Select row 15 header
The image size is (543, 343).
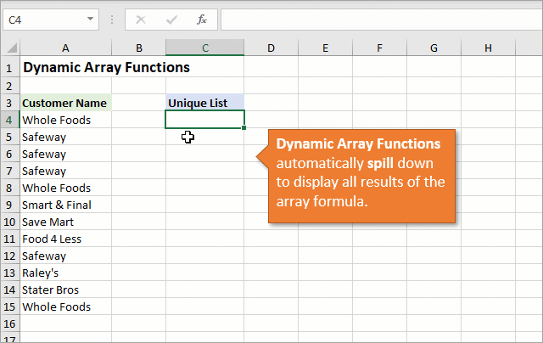click(9, 306)
